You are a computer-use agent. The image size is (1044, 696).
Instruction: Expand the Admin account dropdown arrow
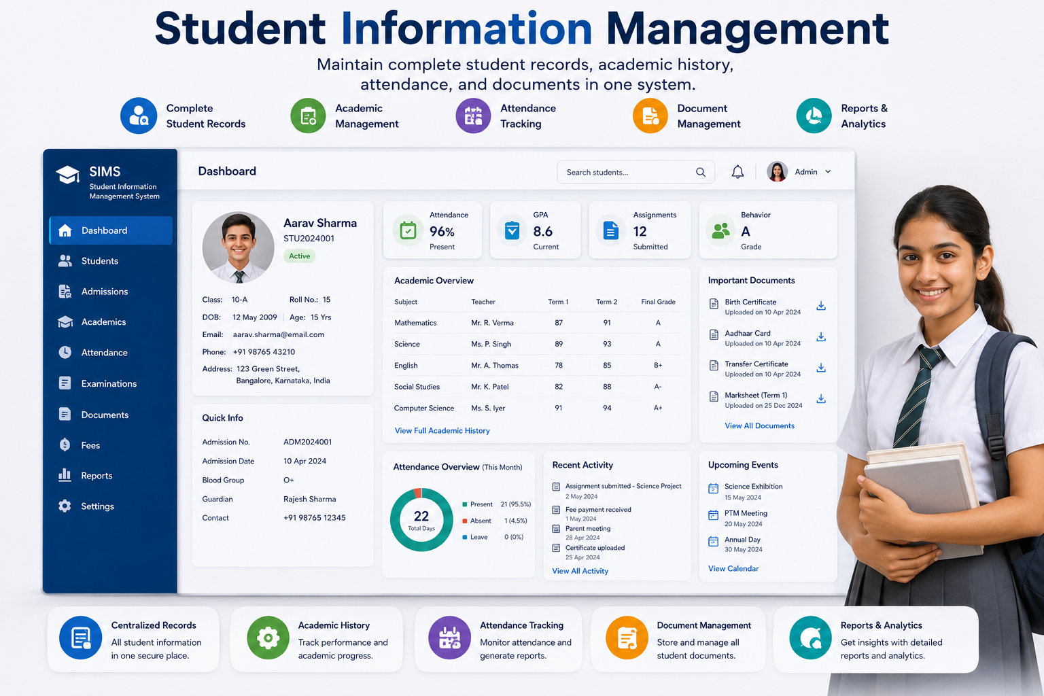(828, 172)
